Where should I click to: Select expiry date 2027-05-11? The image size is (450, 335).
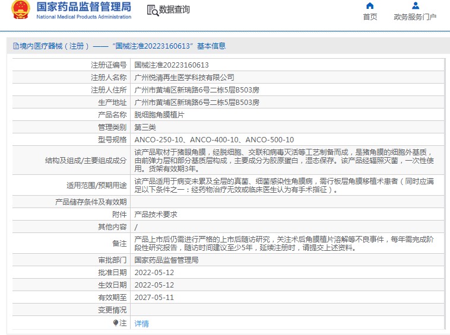coord(154,298)
